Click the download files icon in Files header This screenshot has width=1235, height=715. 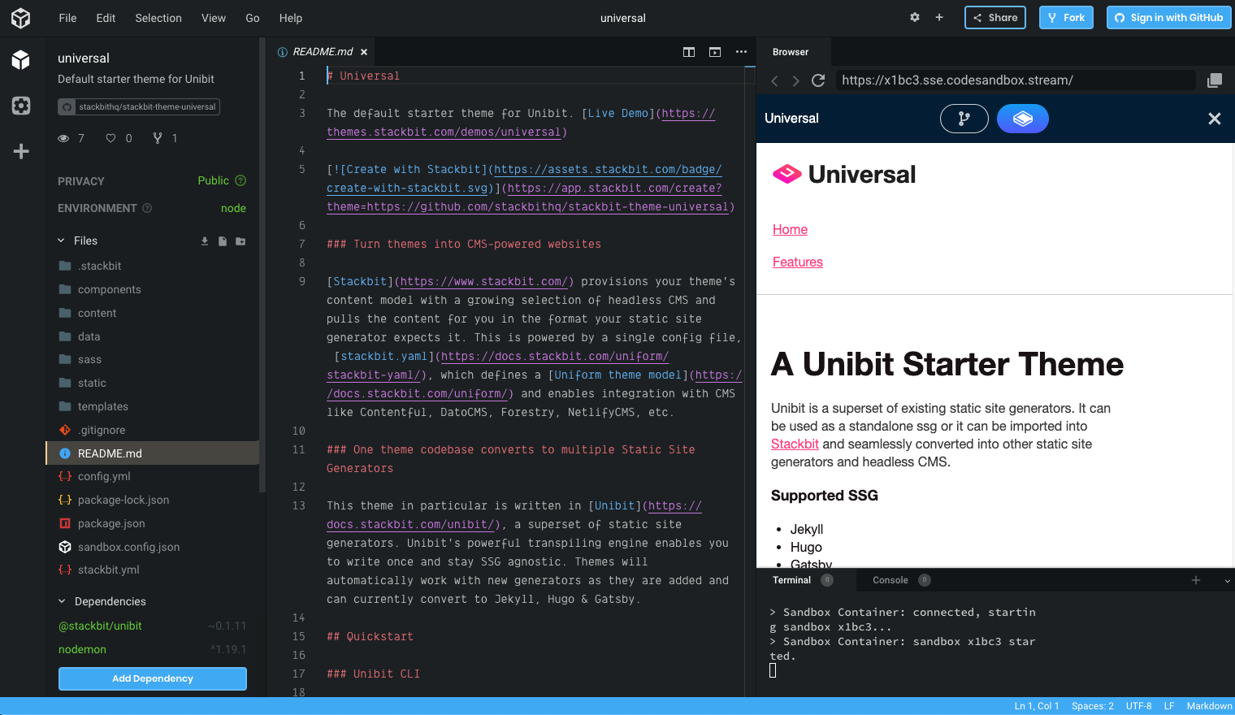point(205,241)
